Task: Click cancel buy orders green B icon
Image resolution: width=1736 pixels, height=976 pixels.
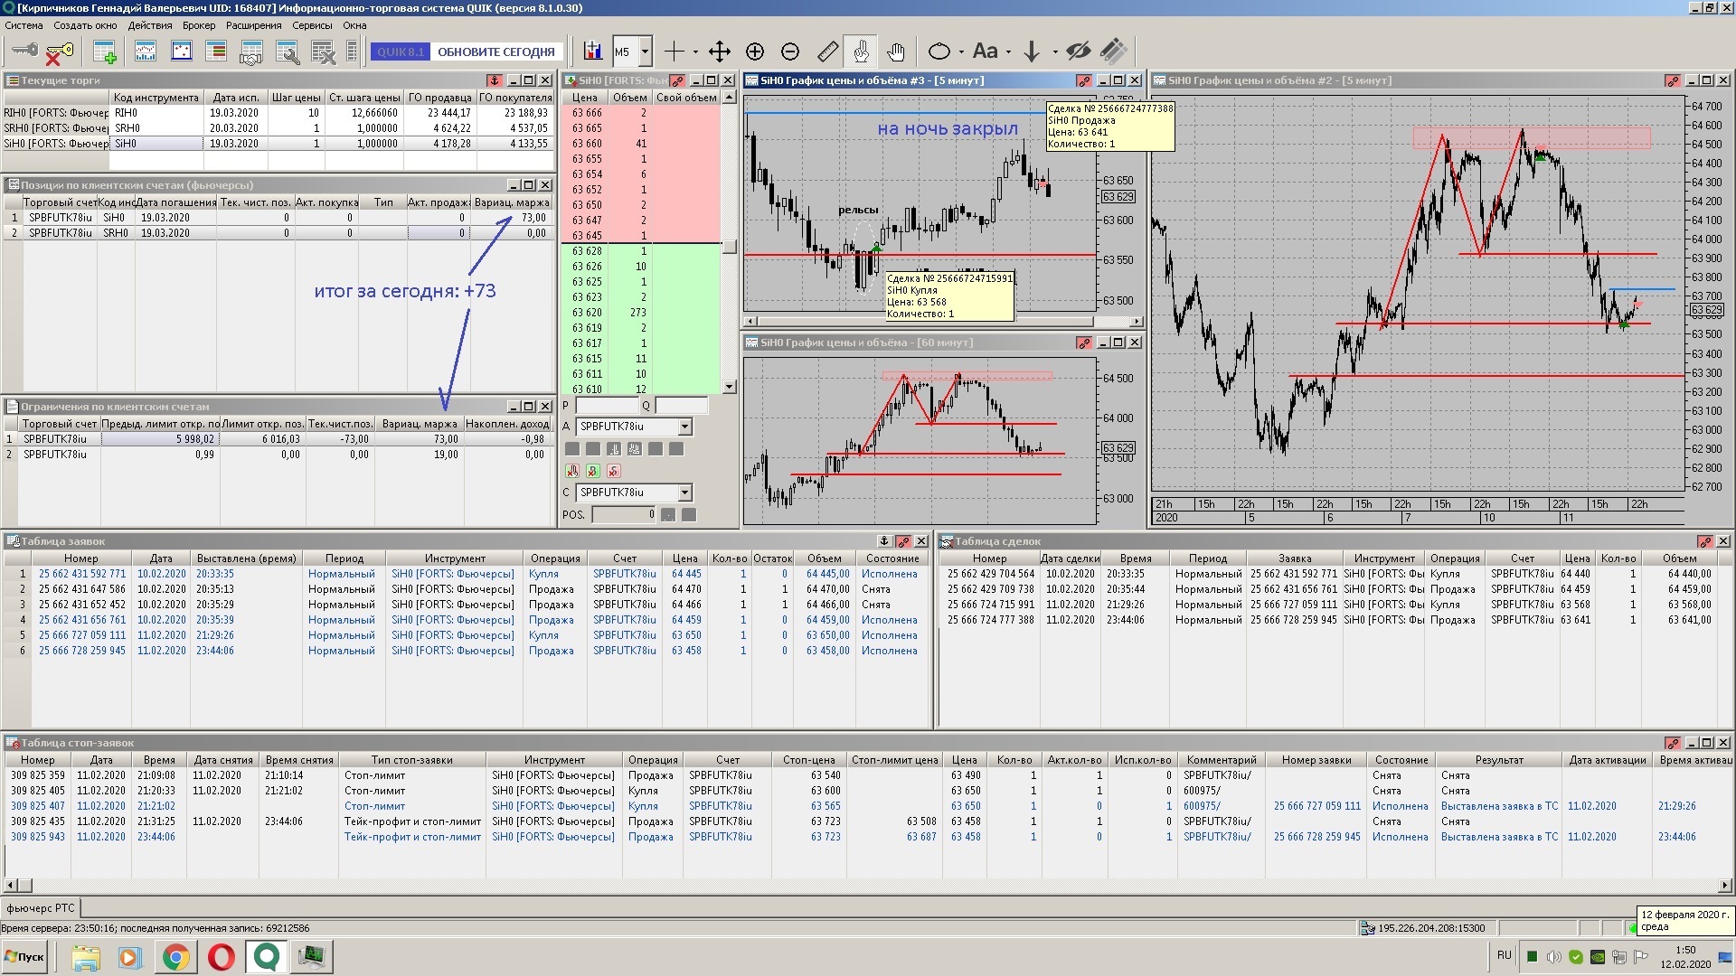Action: pos(593,471)
